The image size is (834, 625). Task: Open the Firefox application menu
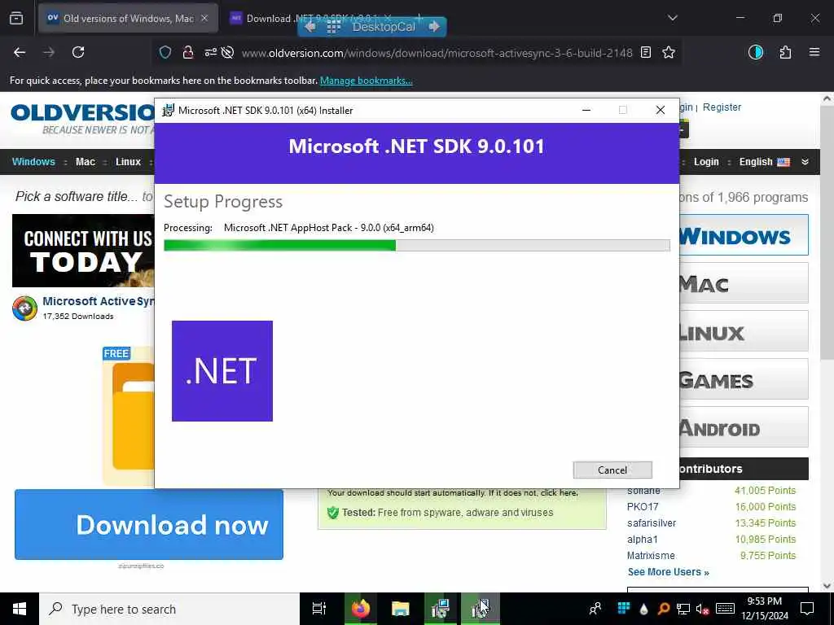tap(814, 52)
